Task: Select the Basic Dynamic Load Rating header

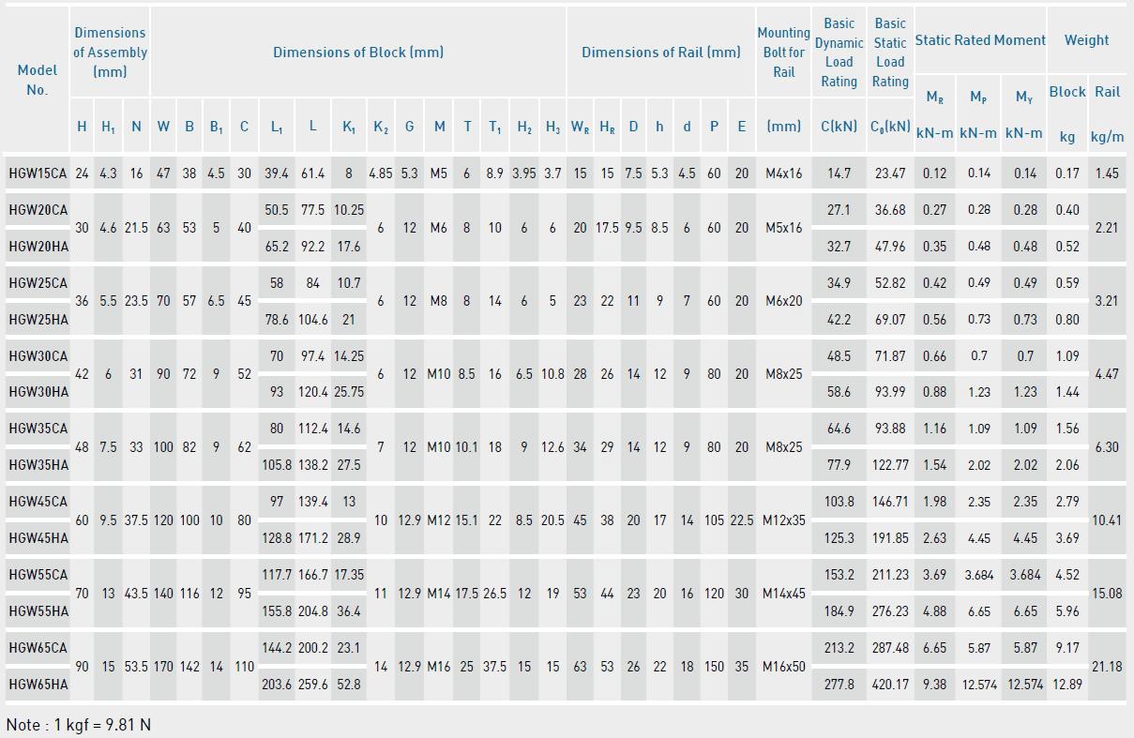Action: 839,53
